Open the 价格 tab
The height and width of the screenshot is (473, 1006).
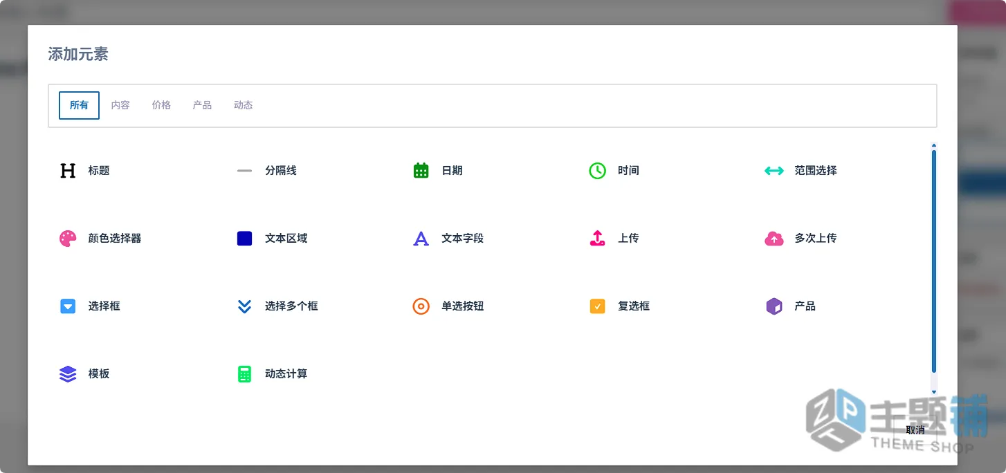(x=161, y=105)
